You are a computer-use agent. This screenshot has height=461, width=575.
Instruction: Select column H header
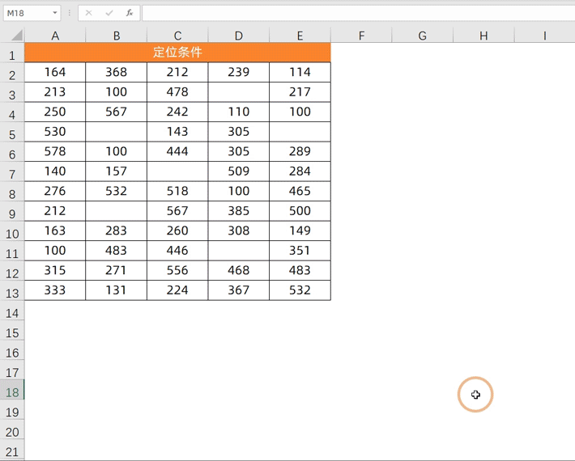coord(483,36)
